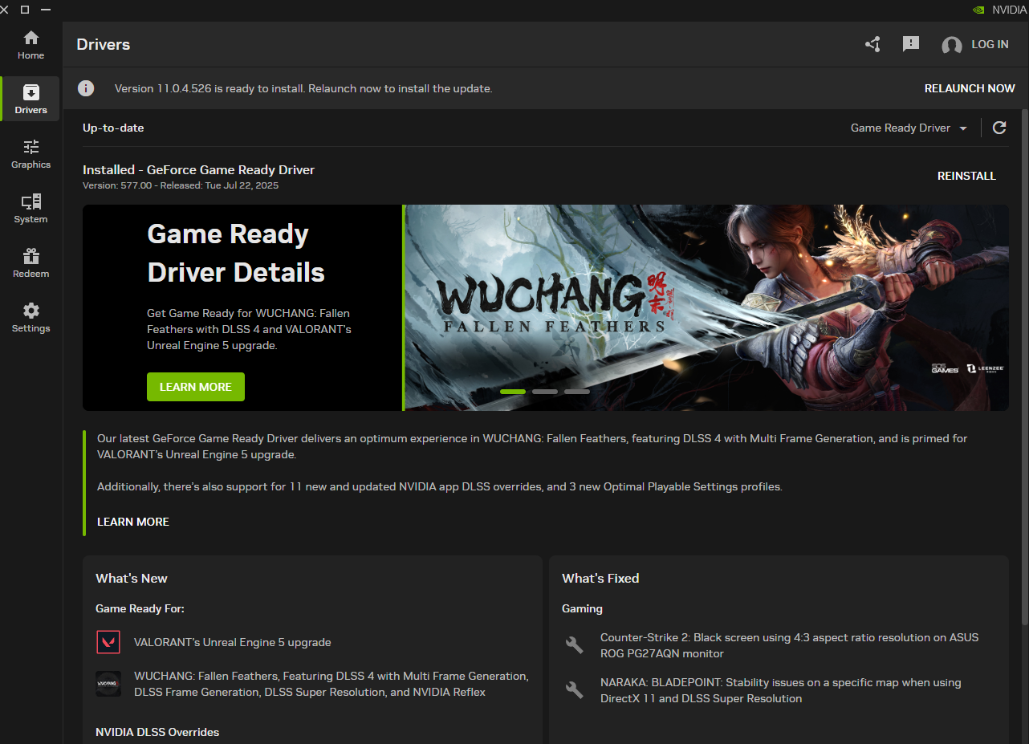Click the VALORANT game icon
Screen dimensions: 1029x744
(x=108, y=642)
